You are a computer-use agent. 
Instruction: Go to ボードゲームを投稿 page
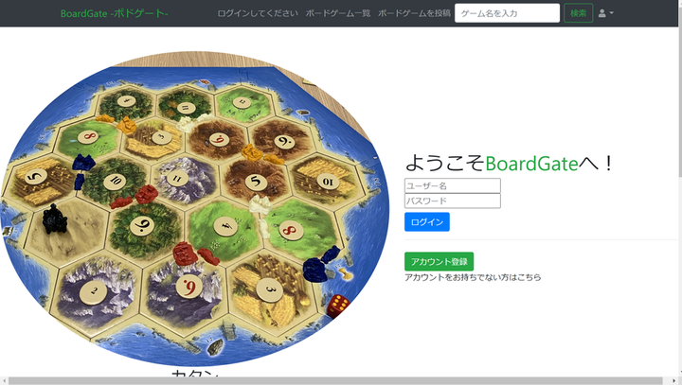pyautogui.click(x=414, y=13)
